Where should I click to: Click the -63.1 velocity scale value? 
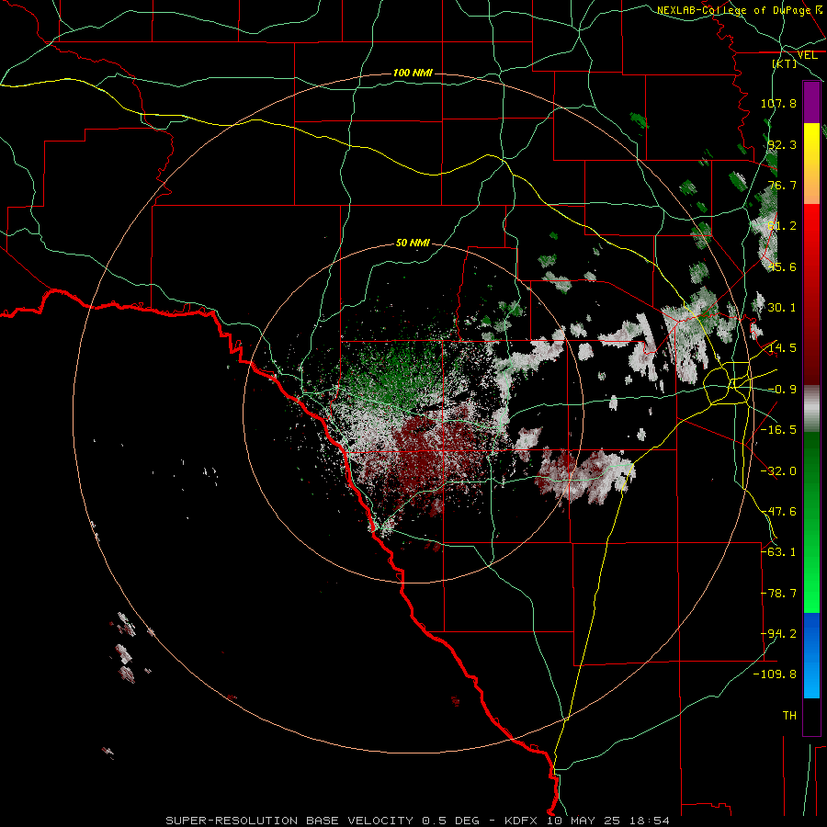[x=778, y=552]
